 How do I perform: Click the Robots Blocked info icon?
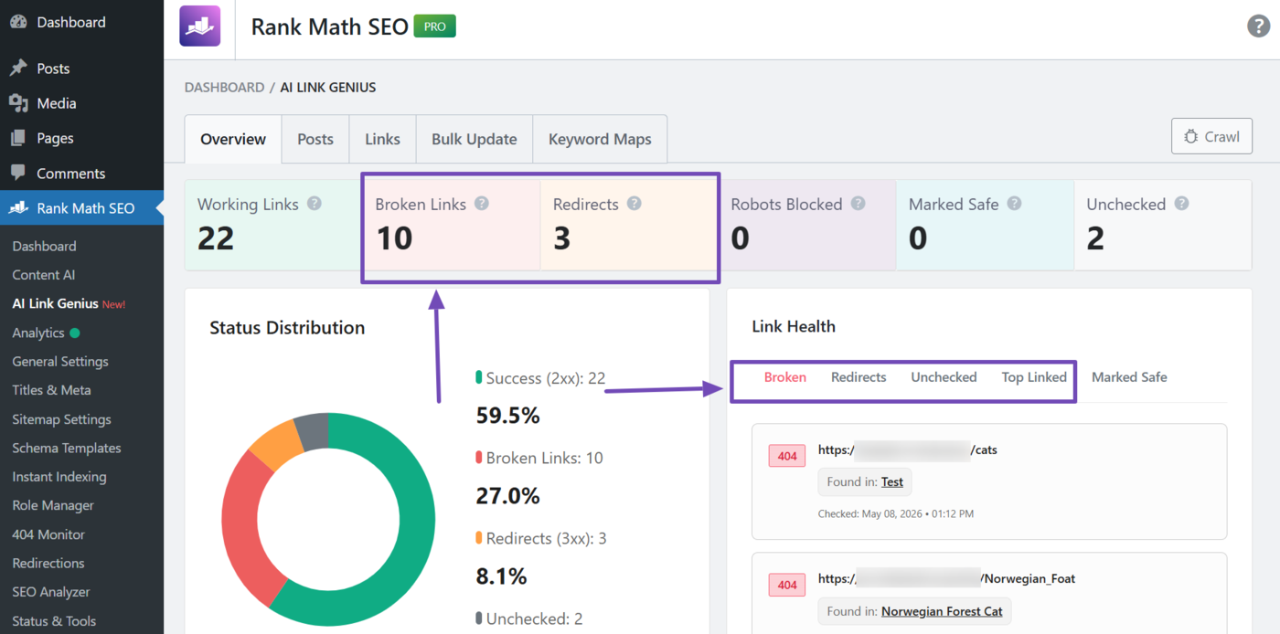click(858, 204)
